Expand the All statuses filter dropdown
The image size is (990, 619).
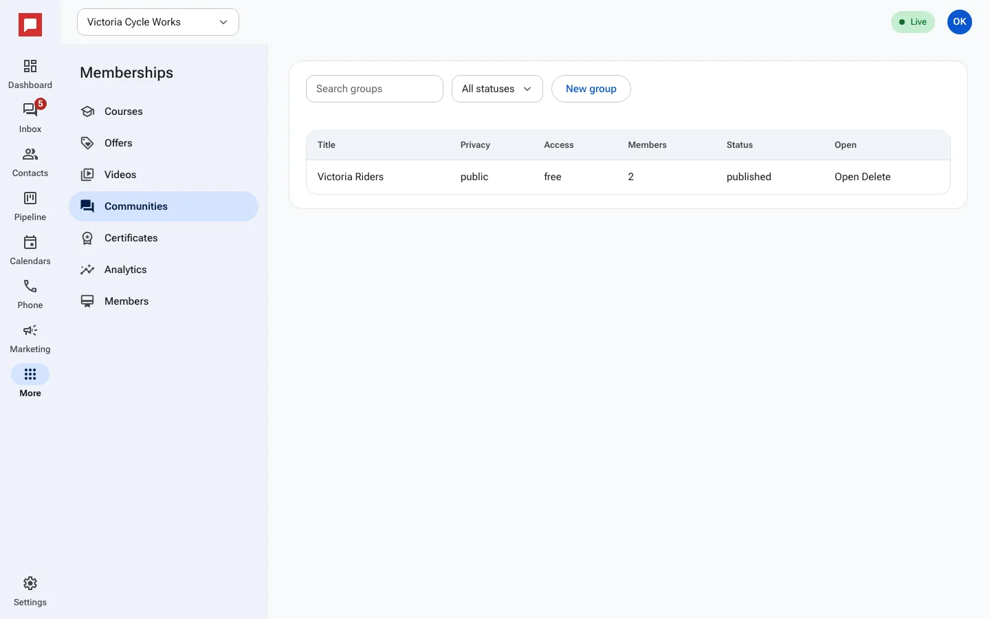497,89
